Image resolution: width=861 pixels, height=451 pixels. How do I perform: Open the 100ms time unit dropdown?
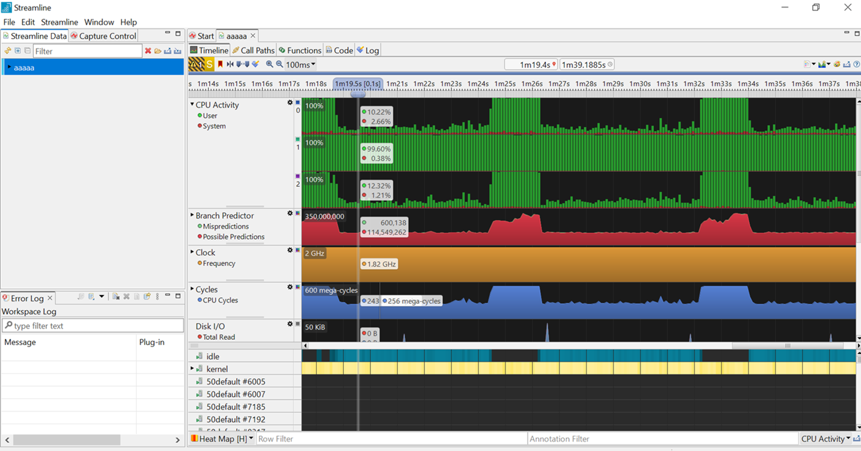pyautogui.click(x=300, y=65)
